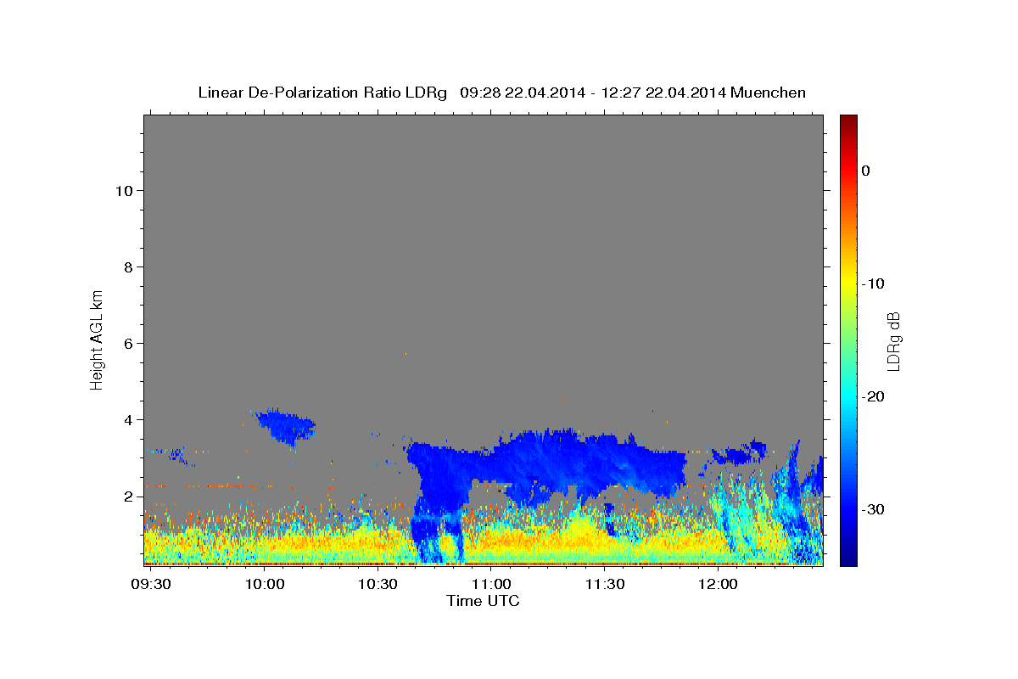Click the 'Time UTC' axis label
This screenshot has height=679, width=1018.
[483, 601]
